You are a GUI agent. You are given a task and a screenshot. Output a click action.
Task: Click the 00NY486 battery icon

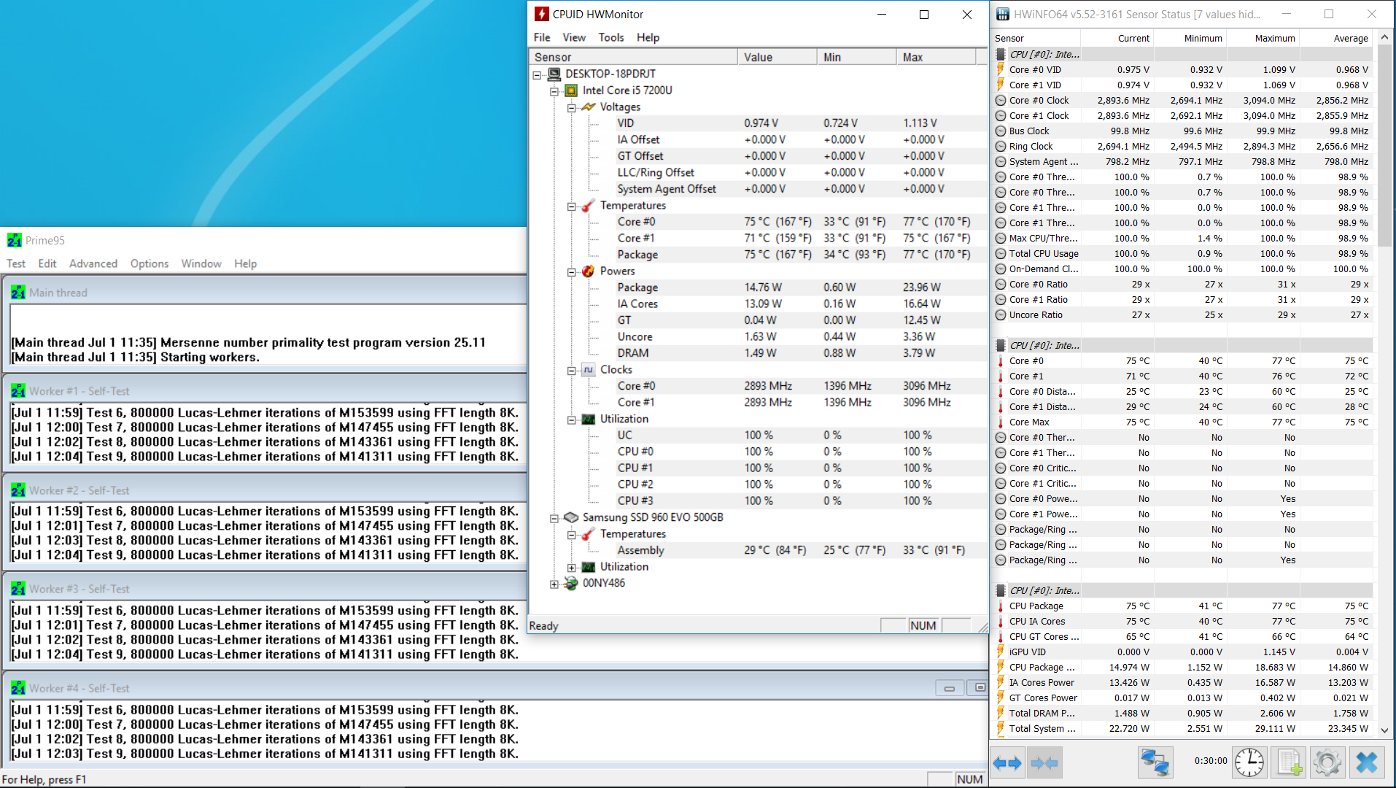point(572,583)
